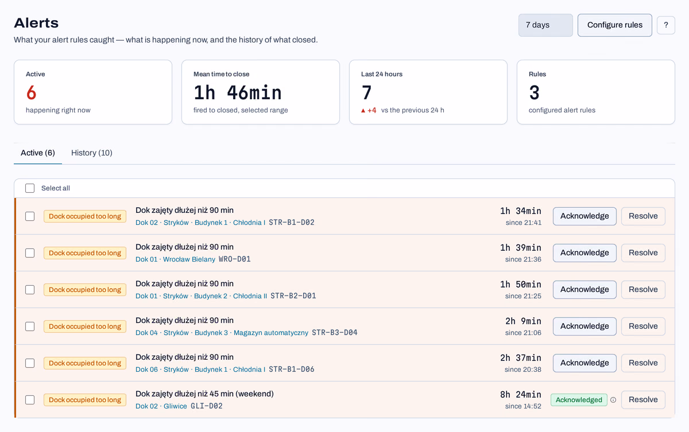Open the Gliwice link

(175, 406)
